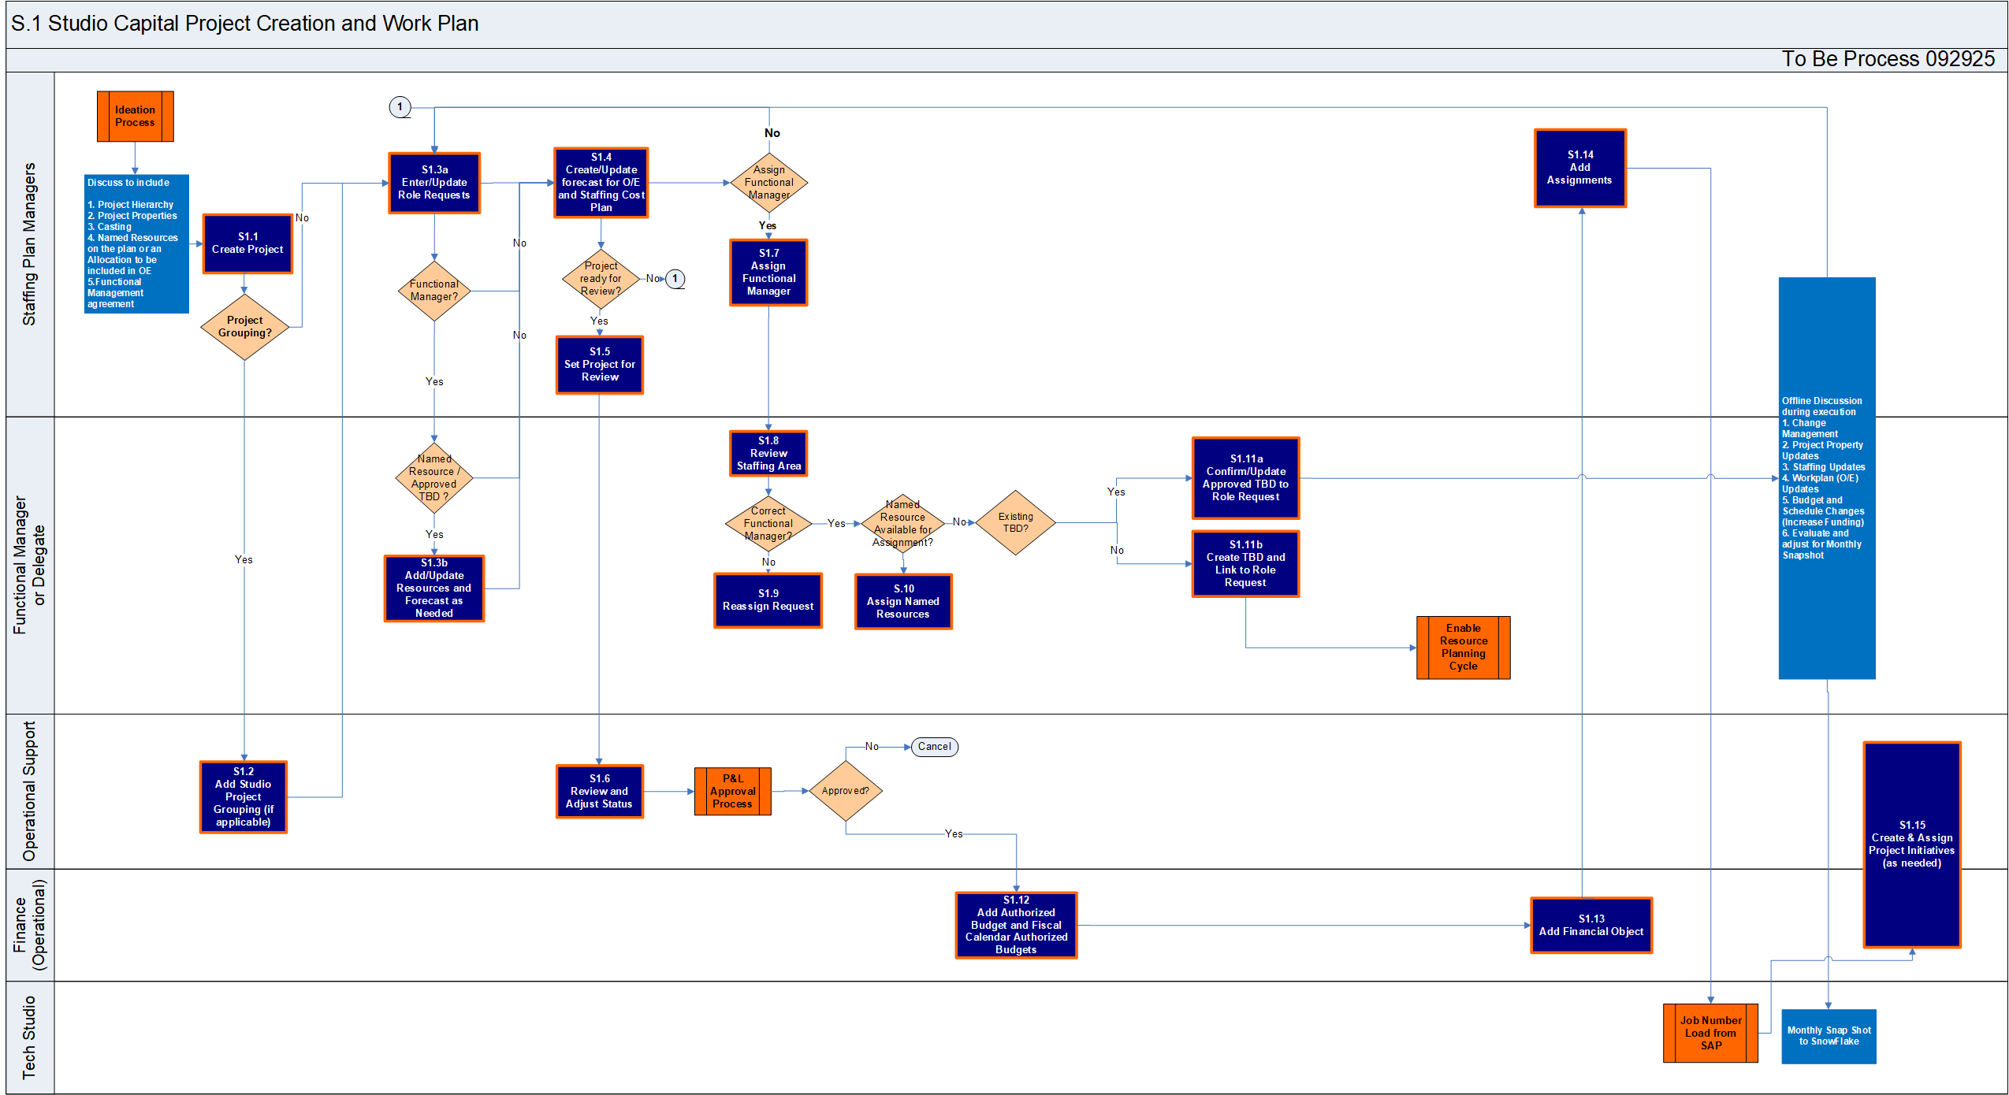Screen dimensions: 2009x1095
Task: Click the Approved? decision diamond
Action: [x=845, y=791]
